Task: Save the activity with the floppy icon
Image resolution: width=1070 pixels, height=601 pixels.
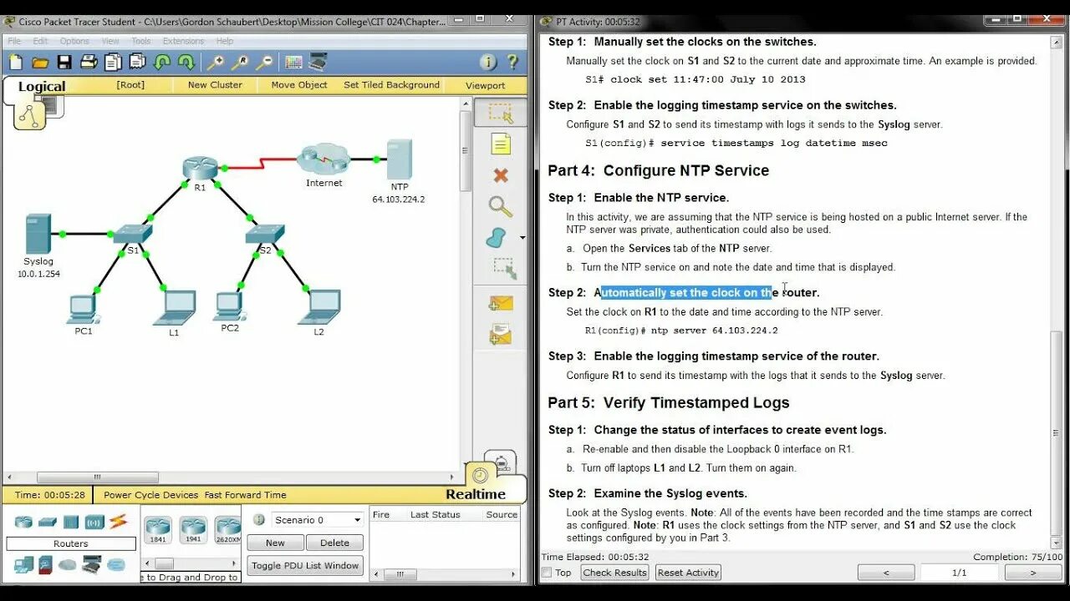Action: pyautogui.click(x=64, y=62)
